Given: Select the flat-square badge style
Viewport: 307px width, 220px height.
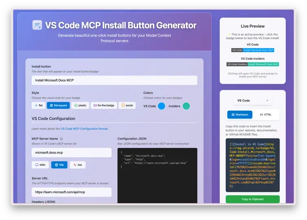Looking at the screenshot, I should point(58,106).
